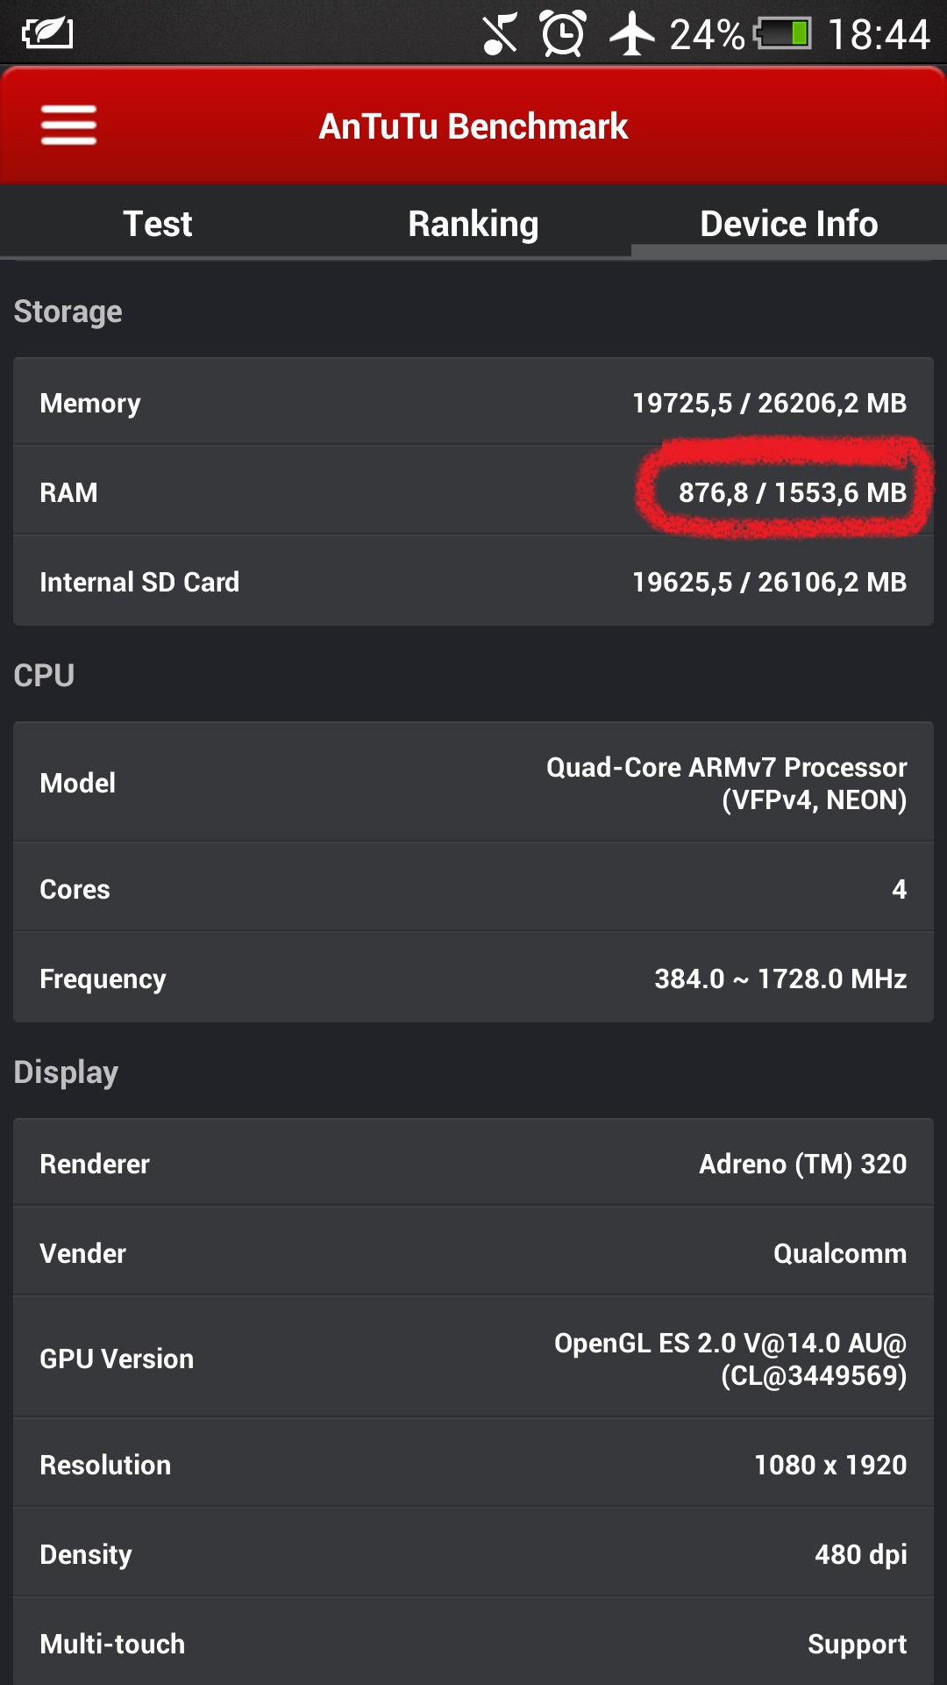Image resolution: width=947 pixels, height=1685 pixels.
Task: Tap the CPU Model row
Action: tap(473, 783)
